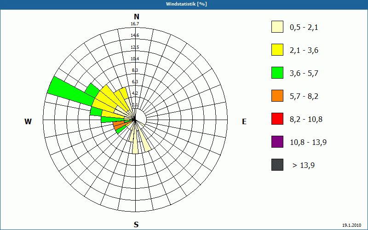The height and width of the screenshot is (230, 368).
Task: Click the legend label 0,5 - 2,1
Action: (x=304, y=28)
